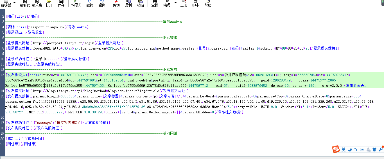This screenshot has height=159, width=384.
Task: Click the 重做 redo button
Action: tap(102, 3)
